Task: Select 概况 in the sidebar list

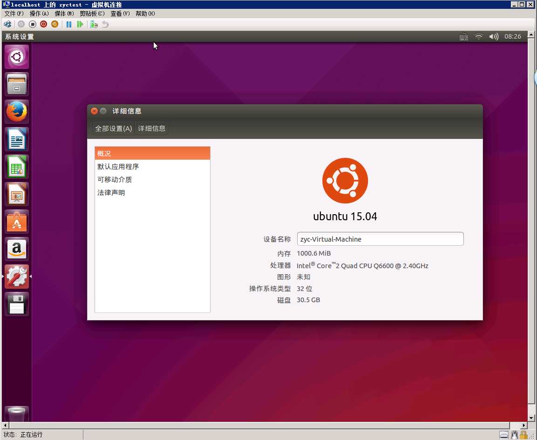Action: (152, 153)
